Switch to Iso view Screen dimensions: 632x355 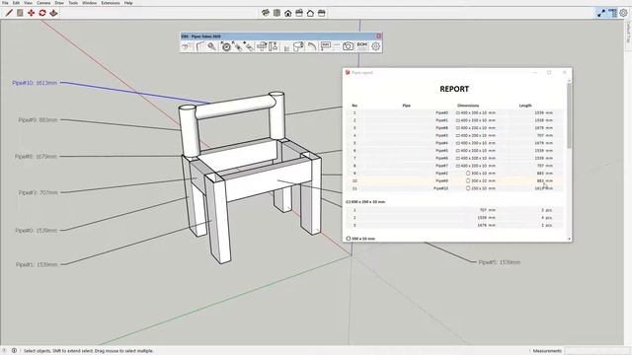click(266, 13)
